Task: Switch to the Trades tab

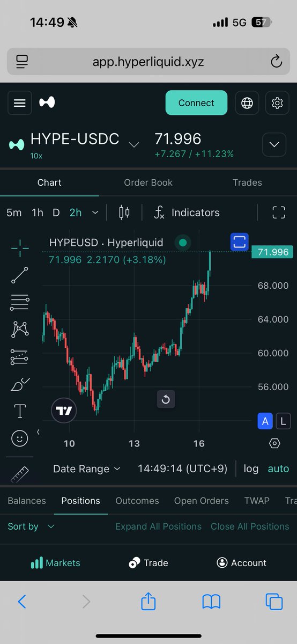Action: point(247,182)
